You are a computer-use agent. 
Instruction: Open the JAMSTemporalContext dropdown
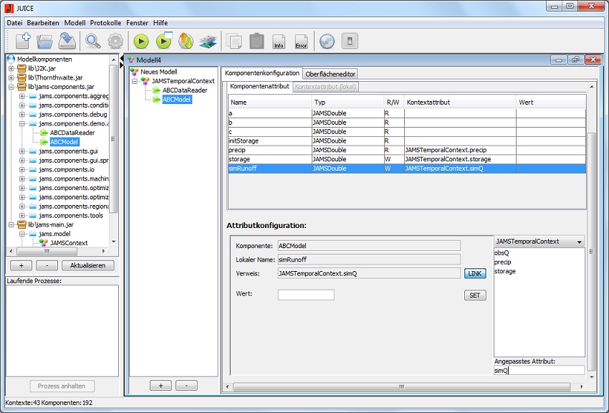(x=539, y=242)
